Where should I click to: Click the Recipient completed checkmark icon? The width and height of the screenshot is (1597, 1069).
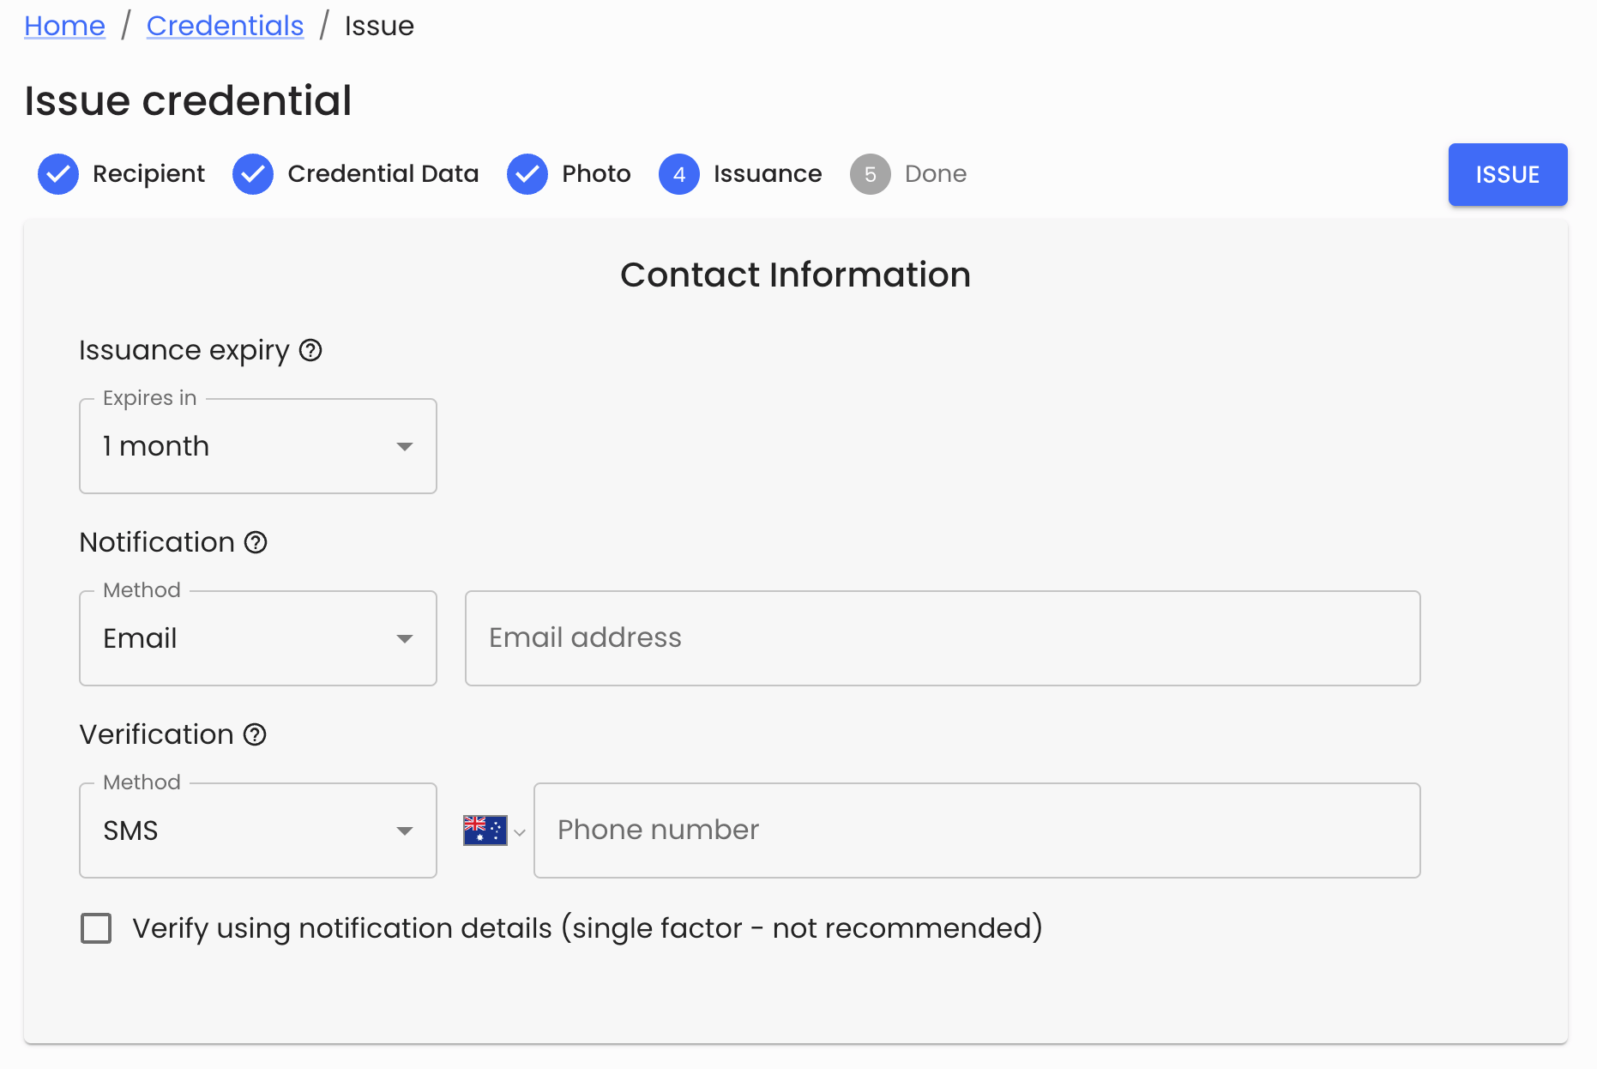coord(57,173)
